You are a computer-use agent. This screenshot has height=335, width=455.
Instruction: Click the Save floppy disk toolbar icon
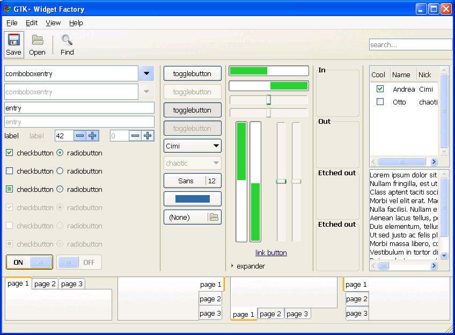(13, 40)
